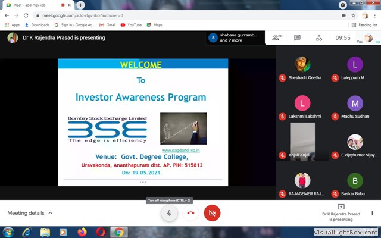The image size is (381, 238).
Task: Expand the Meeting details panel
Action: [30, 213]
